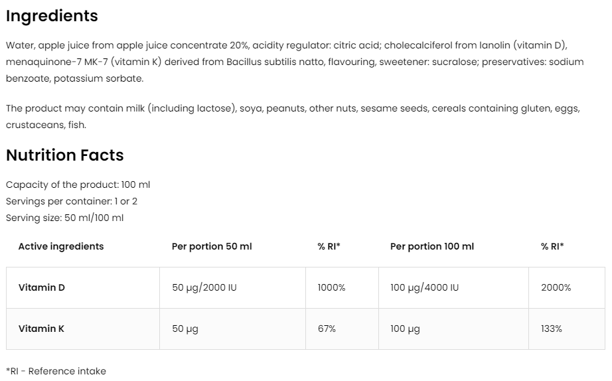Screen dimensions: 612x381
Task: Click the 50 µg/2000 IU cell
Action: [204, 287]
